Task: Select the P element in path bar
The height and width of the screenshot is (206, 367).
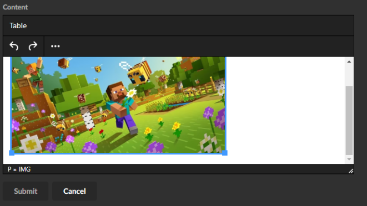Action: (9, 169)
